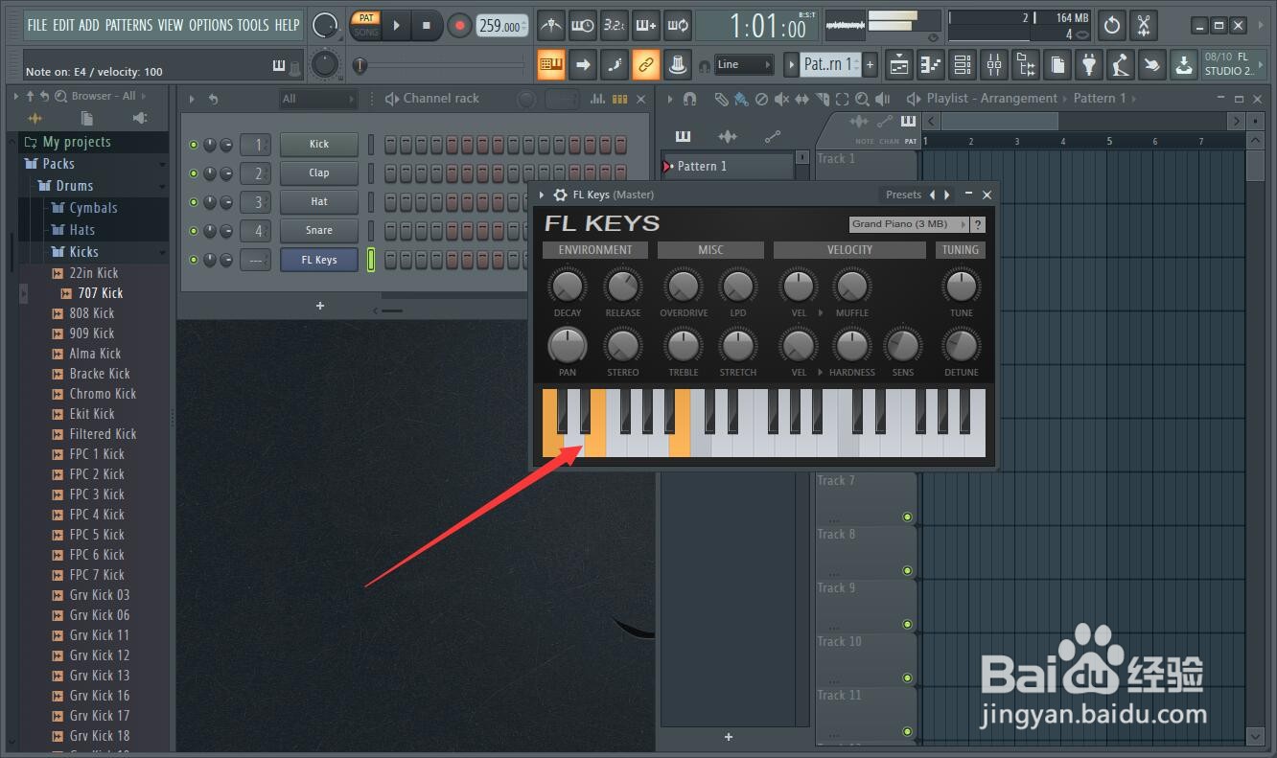1277x758 pixels.
Task: Start playback with play button
Action: tap(396, 26)
